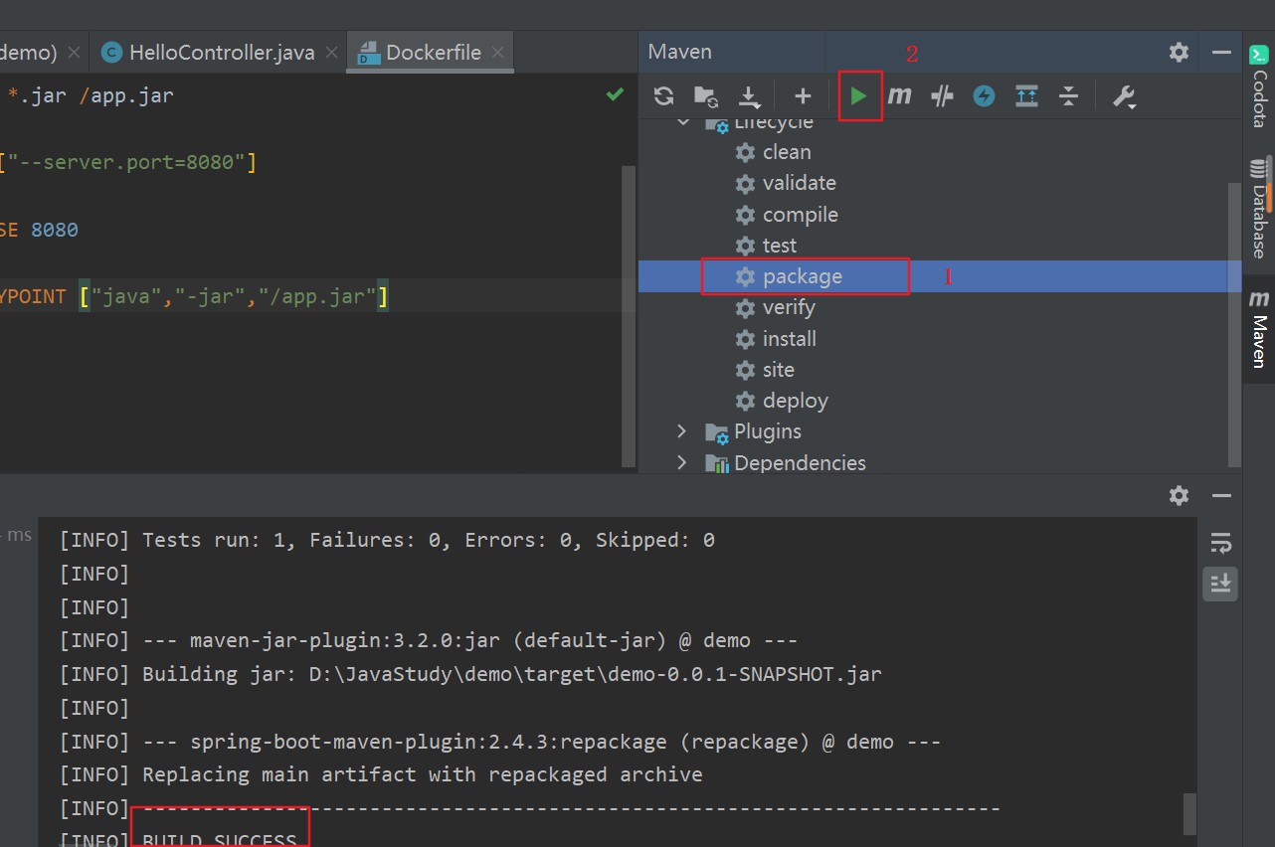Select the compile lifecycle goal
The height and width of the screenshot is (847, 1275).
pos(800,215)
